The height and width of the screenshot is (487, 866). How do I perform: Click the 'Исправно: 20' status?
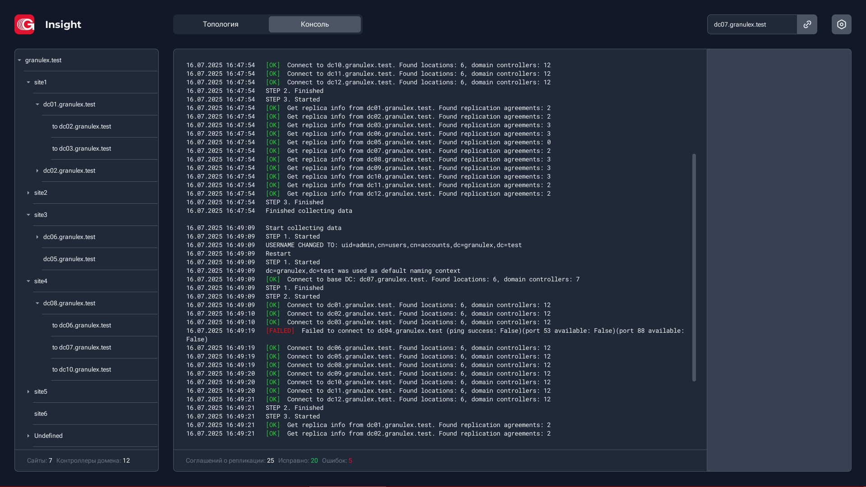click(x=298, y=460)
